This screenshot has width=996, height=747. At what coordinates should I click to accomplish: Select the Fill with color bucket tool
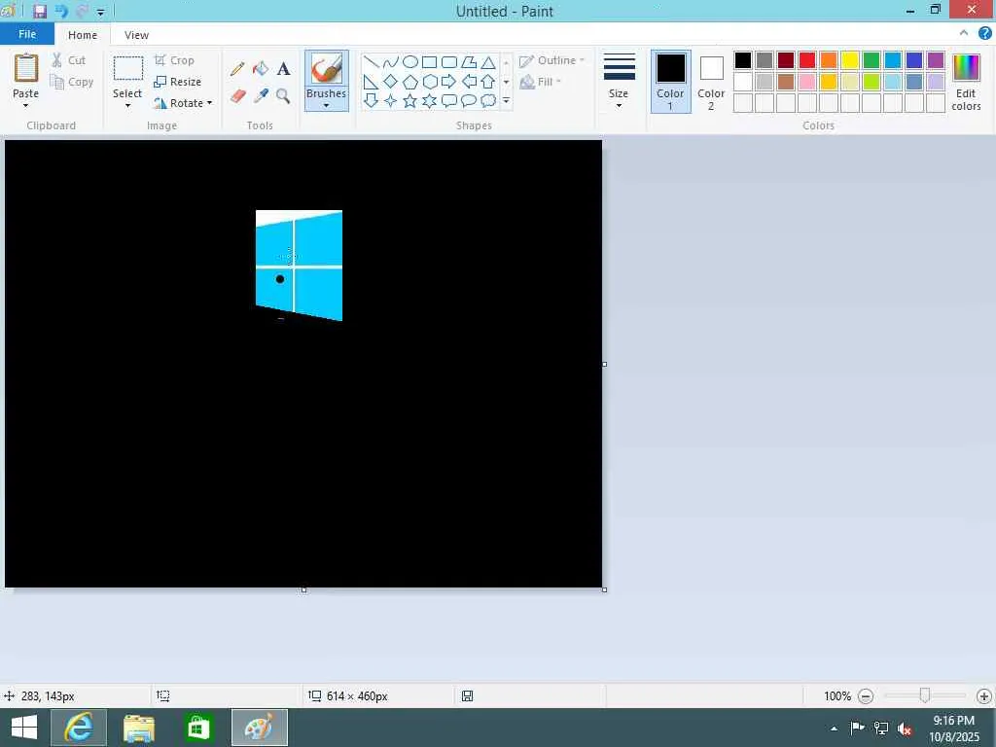tap(261, 69)
